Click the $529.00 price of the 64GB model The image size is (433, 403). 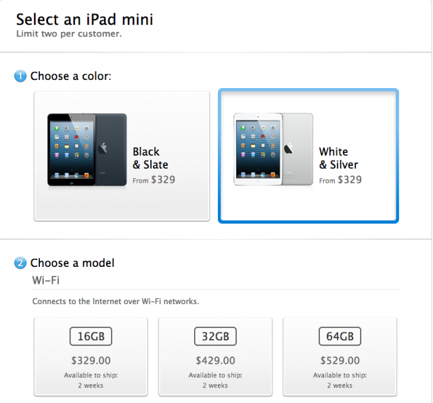(339, 360)
